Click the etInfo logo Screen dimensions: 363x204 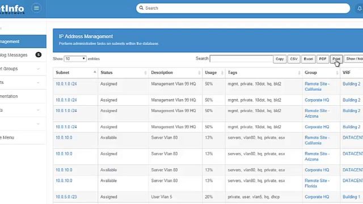pyautogui.click(x=12, y=9)
